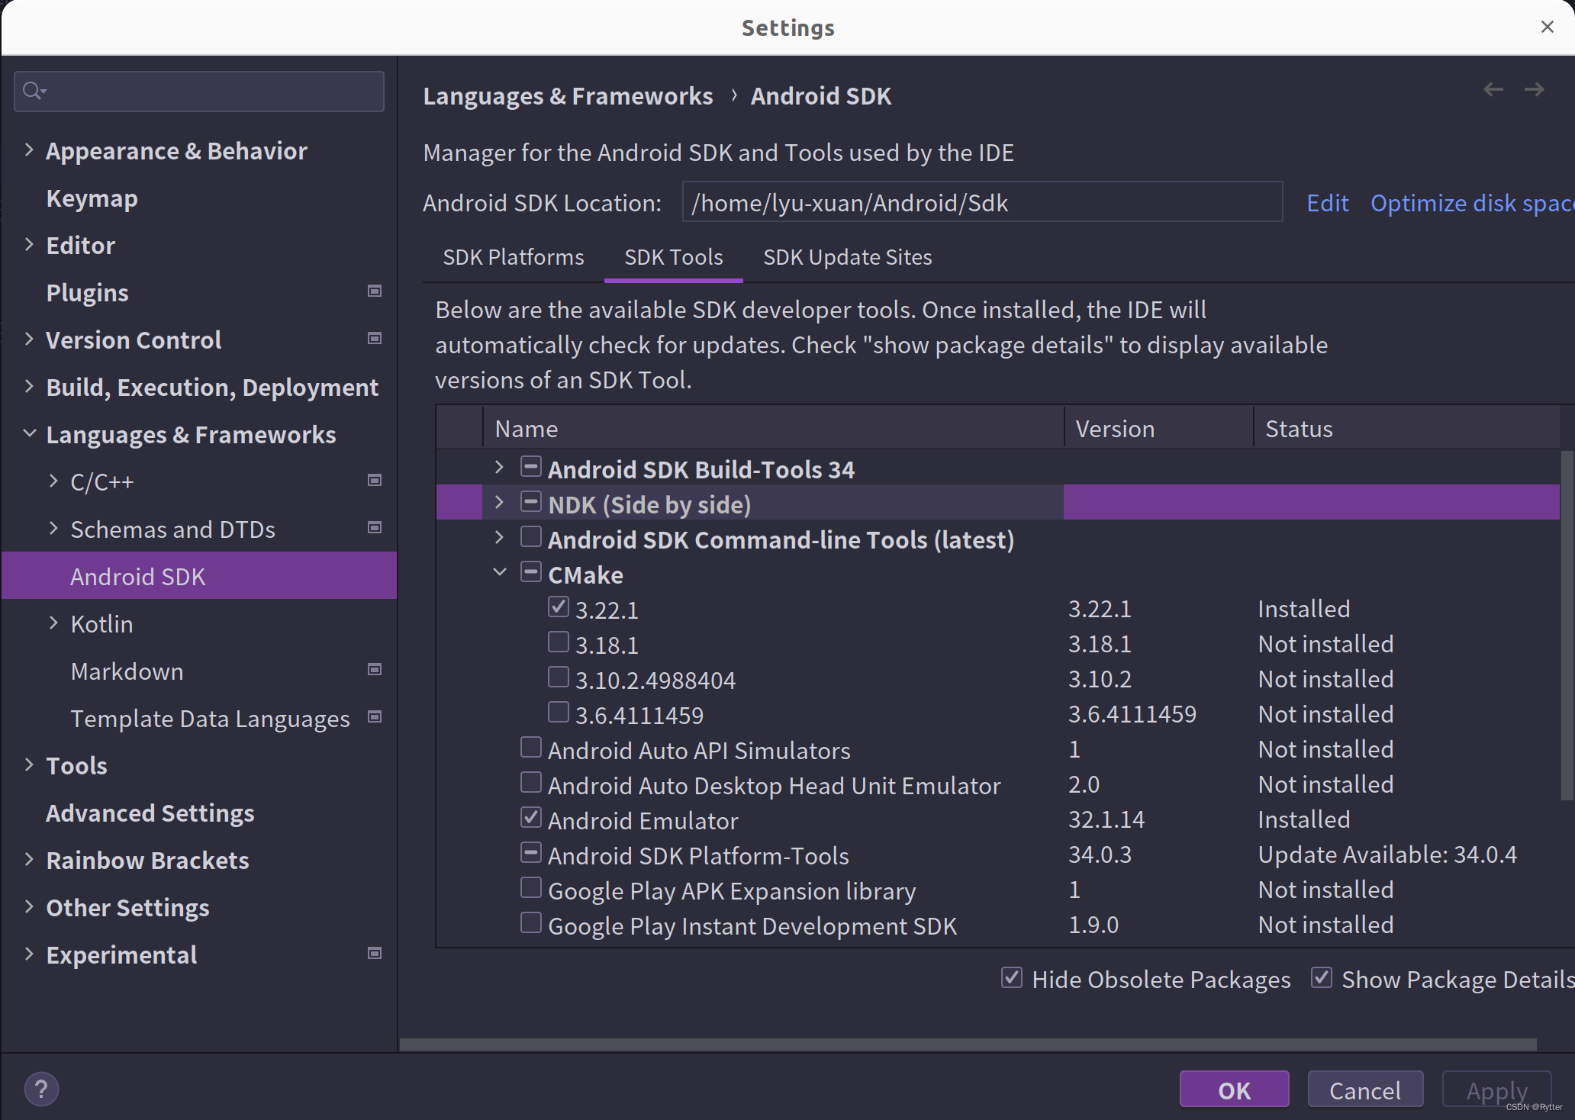
Task: Expand Appearance & Behavior section
Action: (x=29, y=150)
